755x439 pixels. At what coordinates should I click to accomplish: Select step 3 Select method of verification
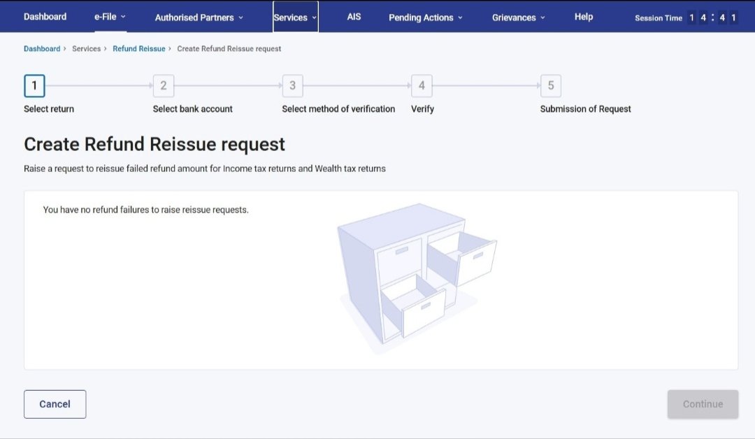tap(292, 86)
